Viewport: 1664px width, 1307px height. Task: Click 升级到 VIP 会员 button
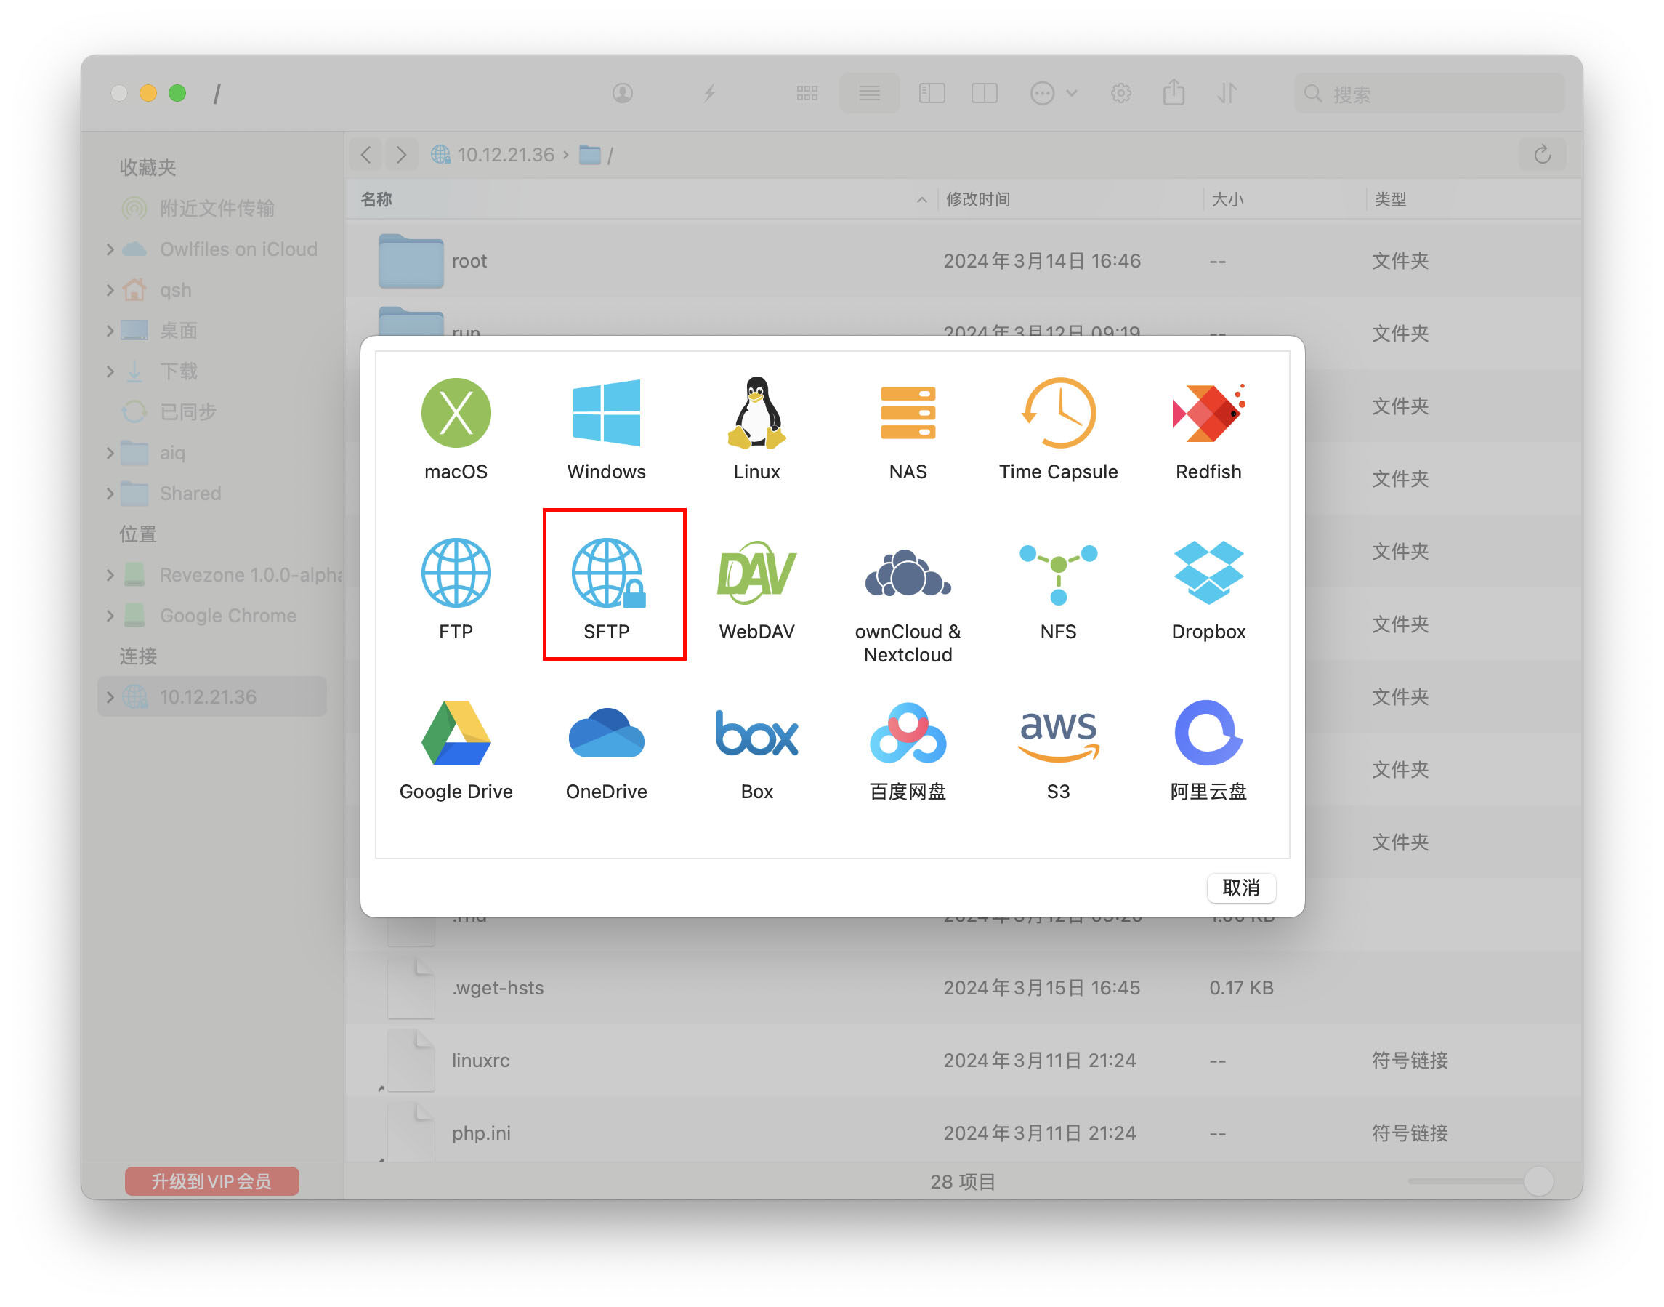pyautogui.click(x=212, y=1181)
